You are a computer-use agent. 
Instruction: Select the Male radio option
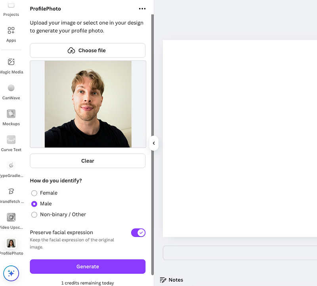click(34, 204)
